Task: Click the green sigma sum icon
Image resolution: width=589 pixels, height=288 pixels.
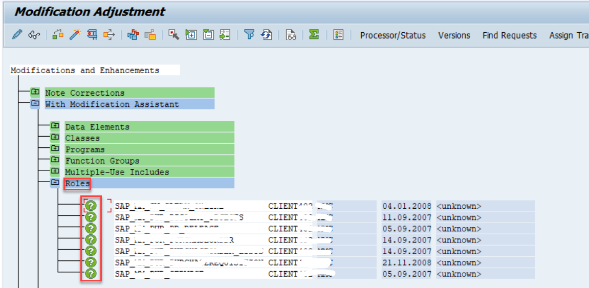Action: point(314,35)
